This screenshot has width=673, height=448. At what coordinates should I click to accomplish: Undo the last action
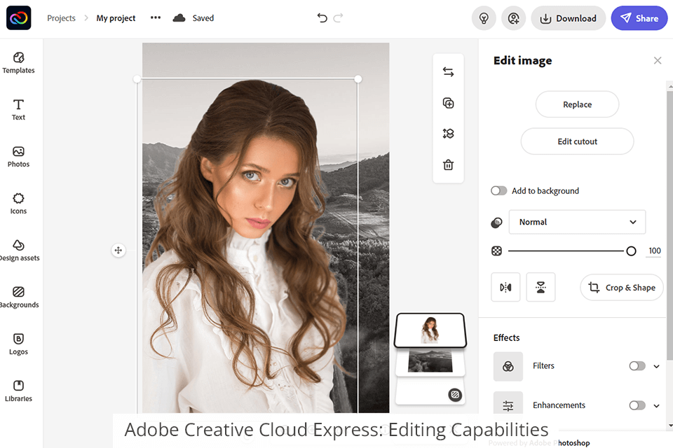click(322, 18)
